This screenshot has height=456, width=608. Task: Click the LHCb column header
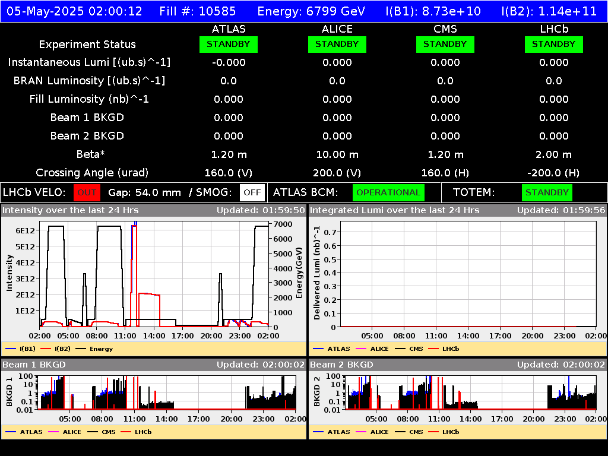click(554, 29)
